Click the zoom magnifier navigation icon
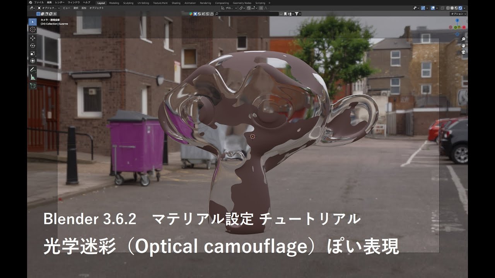495x278 pixels. coord(463,39)
